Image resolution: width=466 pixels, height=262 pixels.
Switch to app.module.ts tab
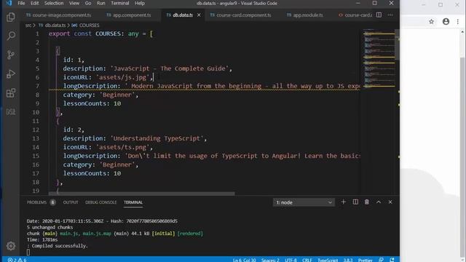point(304,15)
